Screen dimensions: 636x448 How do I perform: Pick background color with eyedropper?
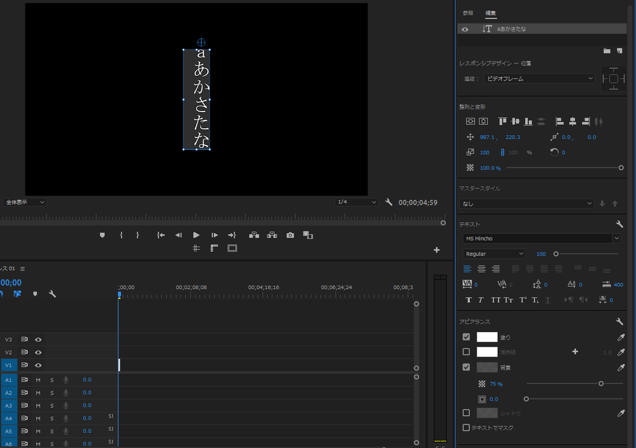point(621,368)
